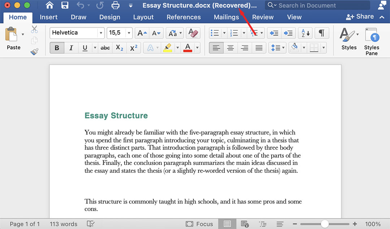Viewport: 390px width, 229px height.
Task: Show or hide paragraph marks
Action: [x=322, y=33]
